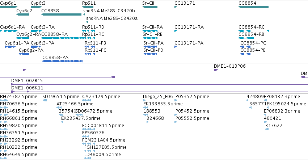Click the RpS11 gene glyph

point(88,7)
